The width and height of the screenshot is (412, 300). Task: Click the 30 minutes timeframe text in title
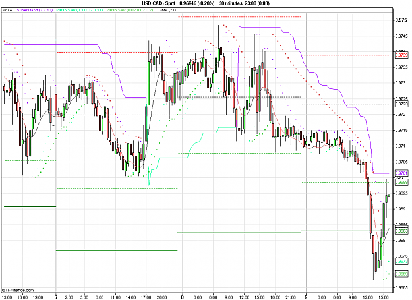[x=230, y=3]
